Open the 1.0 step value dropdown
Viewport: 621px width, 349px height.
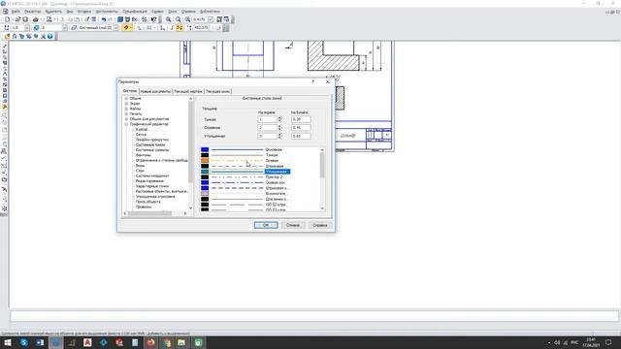click(x=27, y=28)
